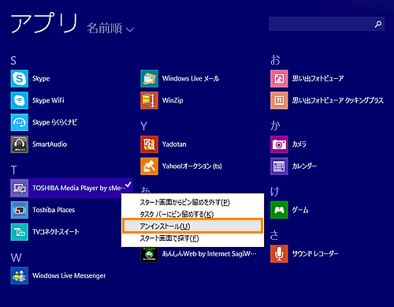Open the Toshiba Places icon
Image resolution: width=394 pixels, height=307 pixels.
20,210
